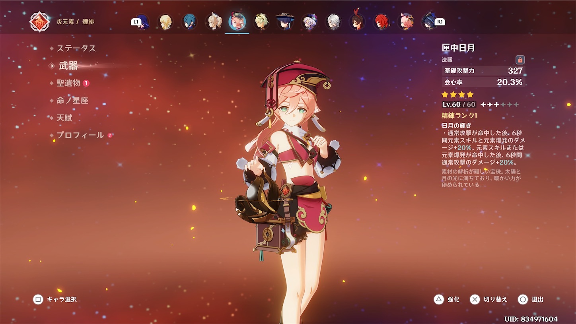Screen dimensions: 576x324
Task: Click the 会心率 20.3% stat row
Action: pos(483,82)
